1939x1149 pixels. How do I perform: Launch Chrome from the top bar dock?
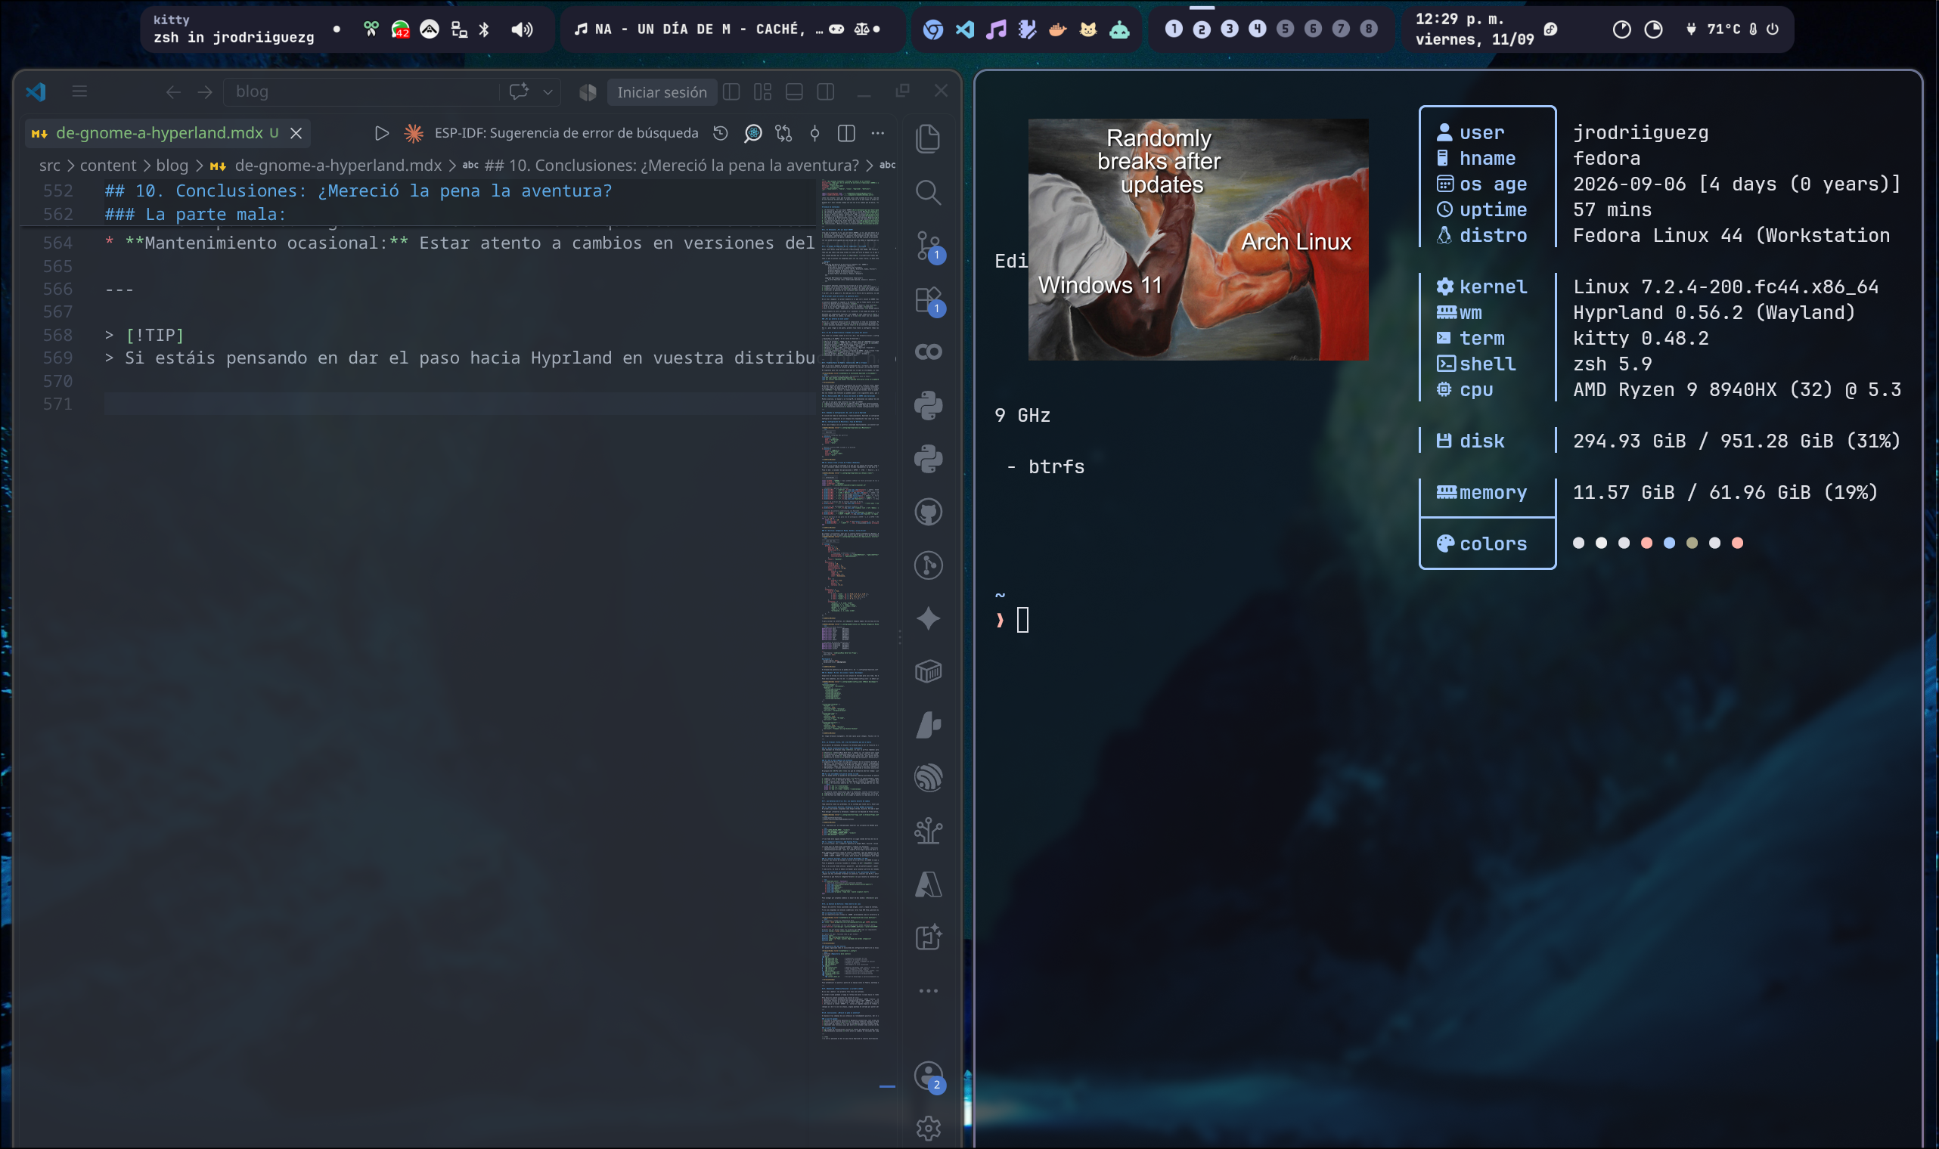click(x=933, y=29)
